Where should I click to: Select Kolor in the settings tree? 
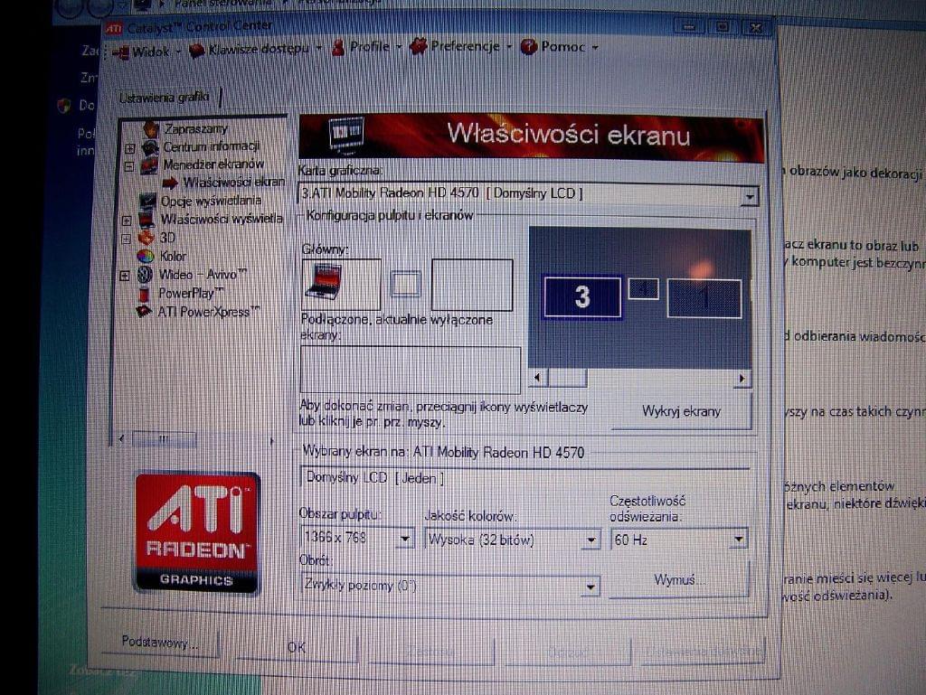pos(173,256)
